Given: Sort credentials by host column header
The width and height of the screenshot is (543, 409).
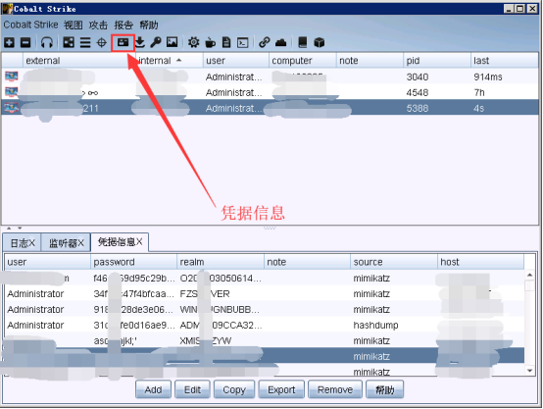Looking at the screenshot, I should (x=480, y=262).
